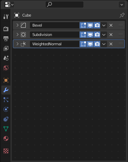Click the Cube object name label
128x162 pixels.
pyautogui.click(x=27, y=15)
